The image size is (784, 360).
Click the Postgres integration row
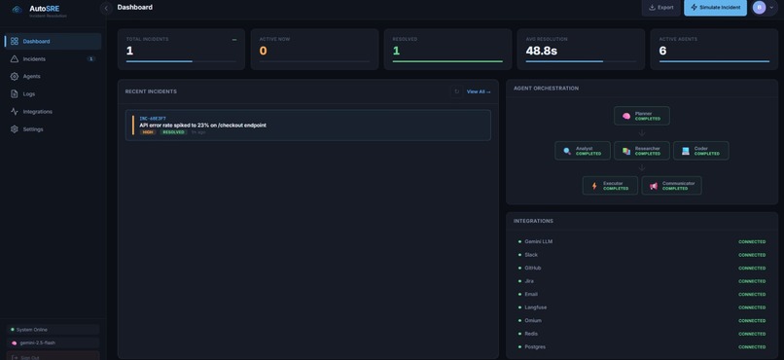(642, 346)
